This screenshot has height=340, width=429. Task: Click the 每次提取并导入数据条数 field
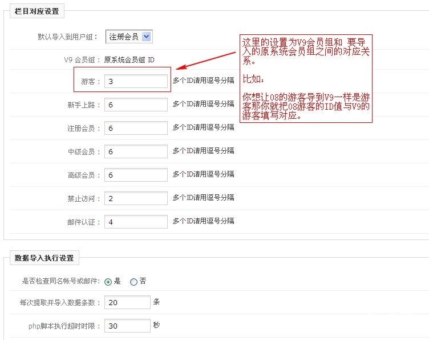point(127,302)
